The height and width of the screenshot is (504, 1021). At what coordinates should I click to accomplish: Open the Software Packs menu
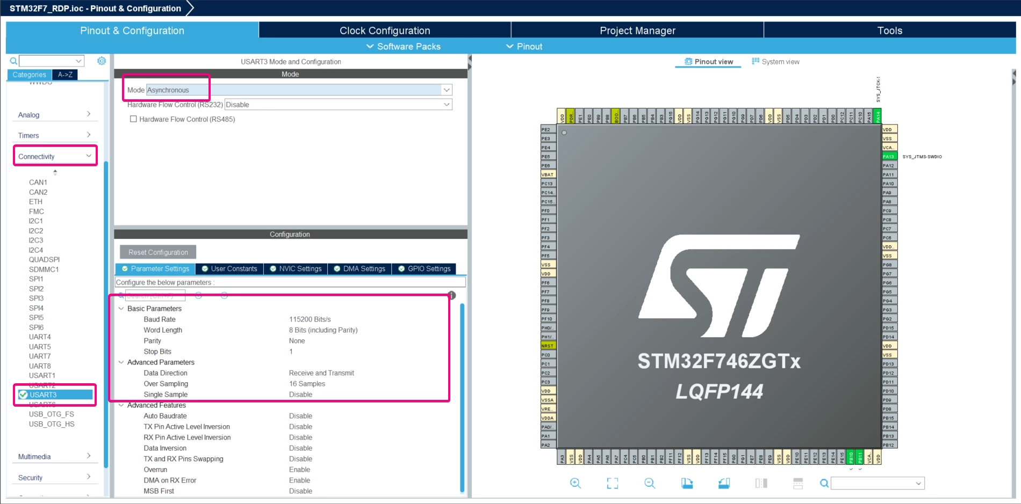click(403, 46)
